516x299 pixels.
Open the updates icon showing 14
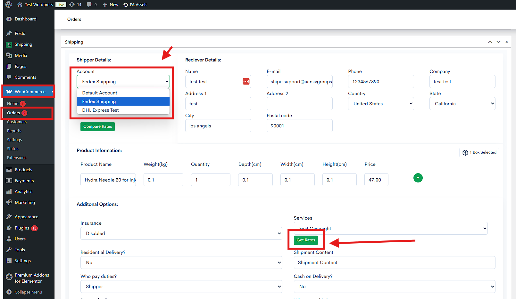(72, 4)
